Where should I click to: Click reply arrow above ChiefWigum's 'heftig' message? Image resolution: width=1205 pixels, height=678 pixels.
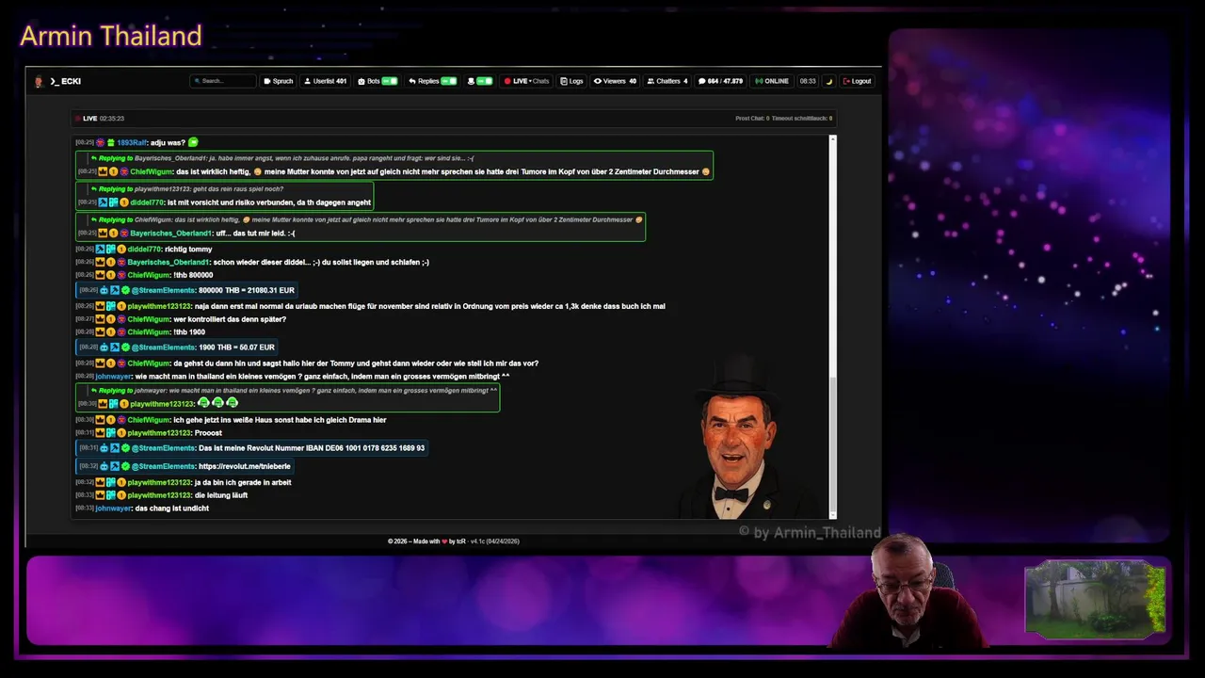tap(94, 158)
